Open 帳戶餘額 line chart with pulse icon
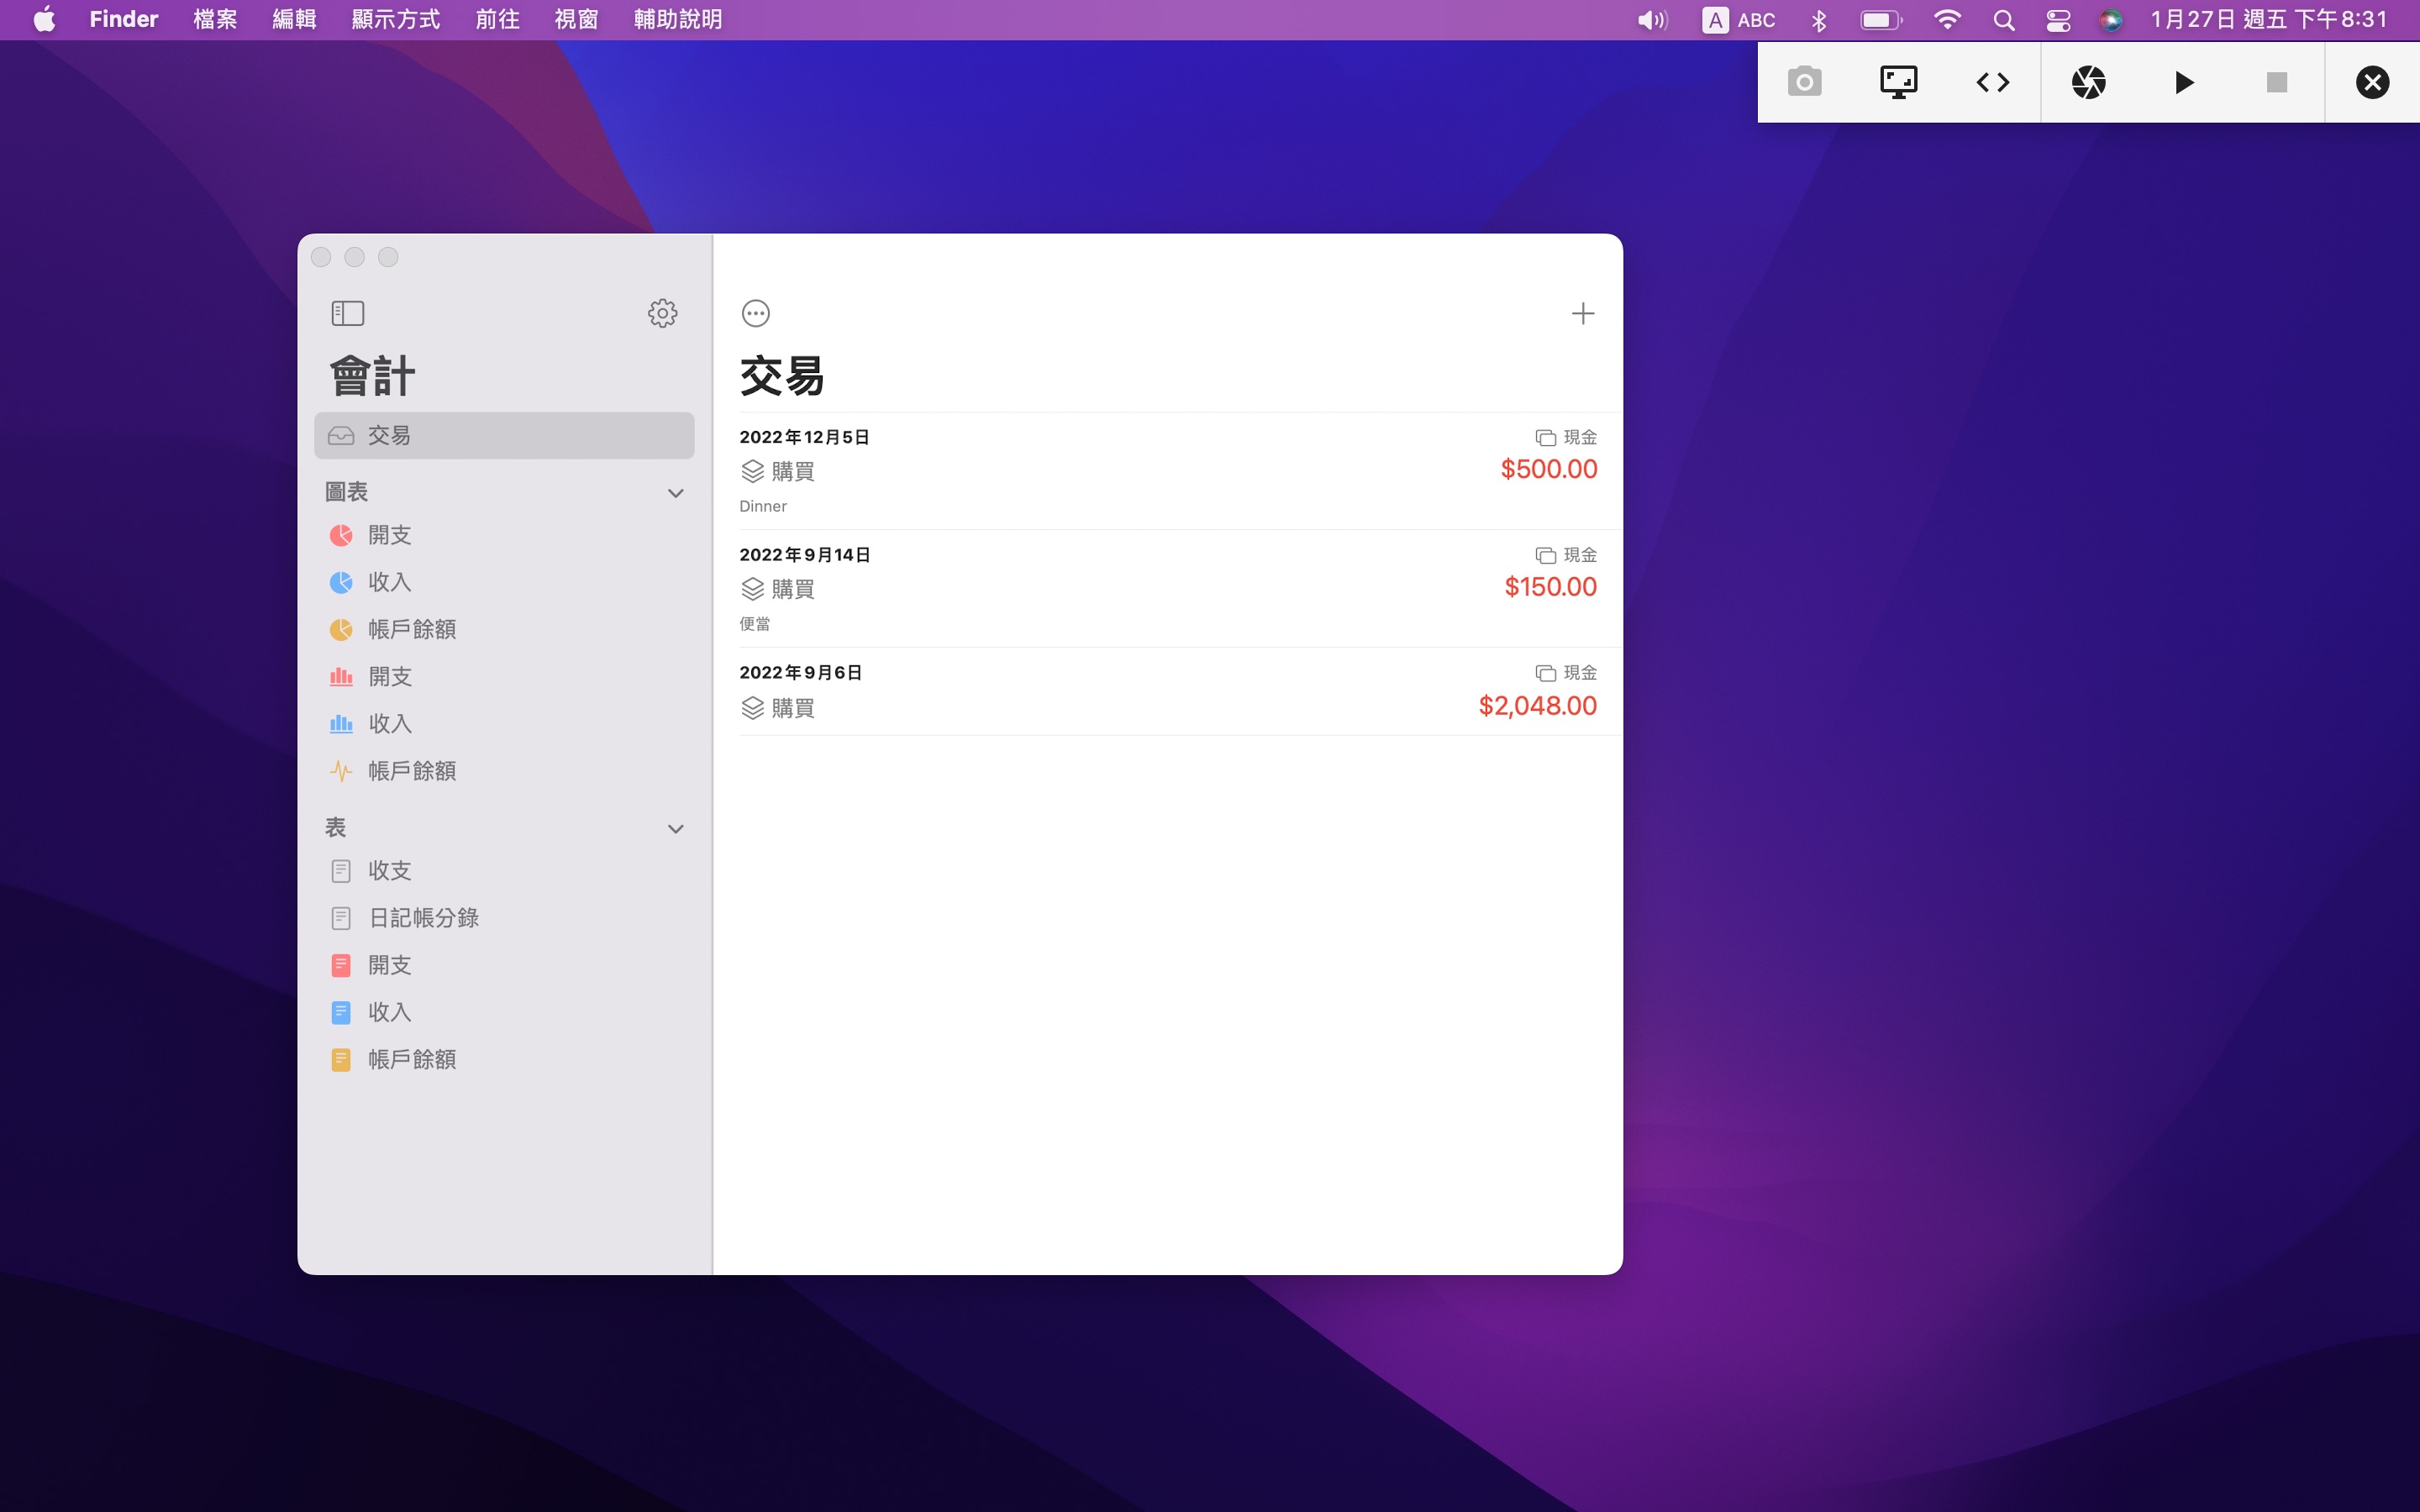2420x1512 pixels. point(411,771)
